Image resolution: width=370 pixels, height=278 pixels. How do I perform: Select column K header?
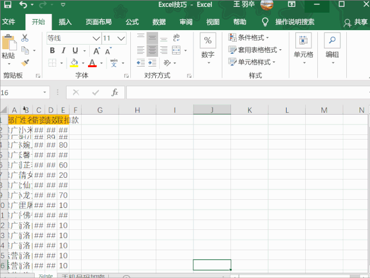pyautogui.click(x=250, y=110)
